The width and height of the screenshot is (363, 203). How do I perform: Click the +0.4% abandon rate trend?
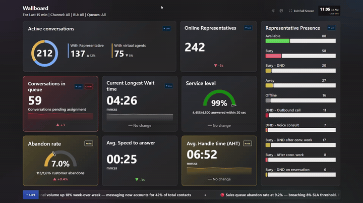pyautogui.click(x=60, y=179)
